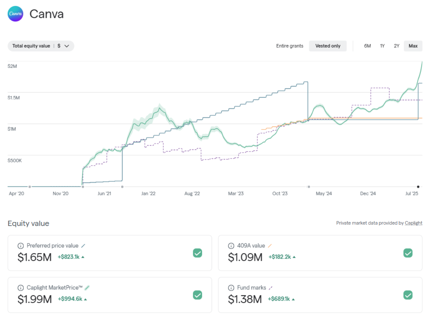Screen dimensions: 424x318
Task: Choose the 1Y time range
Action: tap(382, 46)
